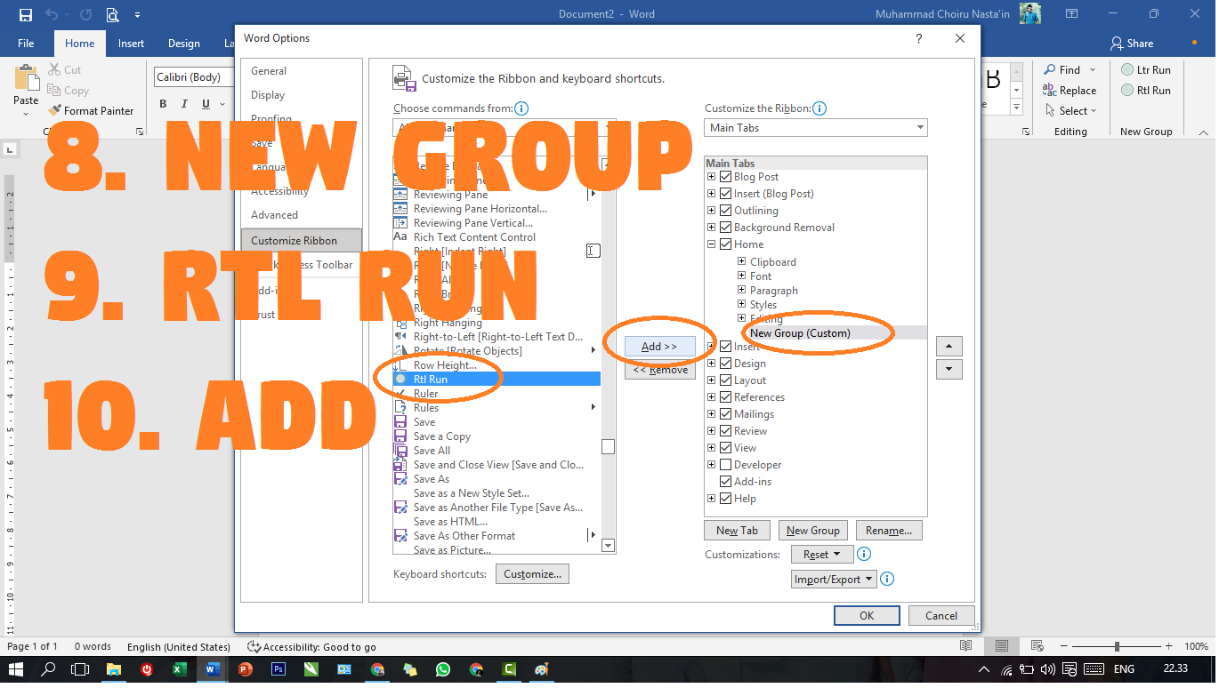Image resolution: width=1219 pixels, height=688 pixels.
Task: Toggle Italic formatting in the ribbon
Action: (x=185, y=104)
